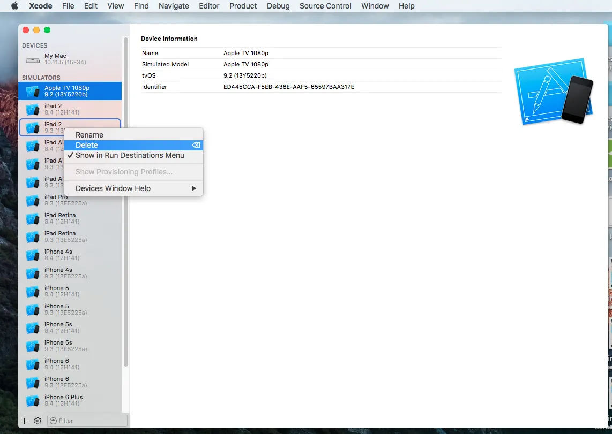Screen dimensions: 612x434
Task: Click the My Mac 10.11.5 (15F34) label
Action: [65, 59]
